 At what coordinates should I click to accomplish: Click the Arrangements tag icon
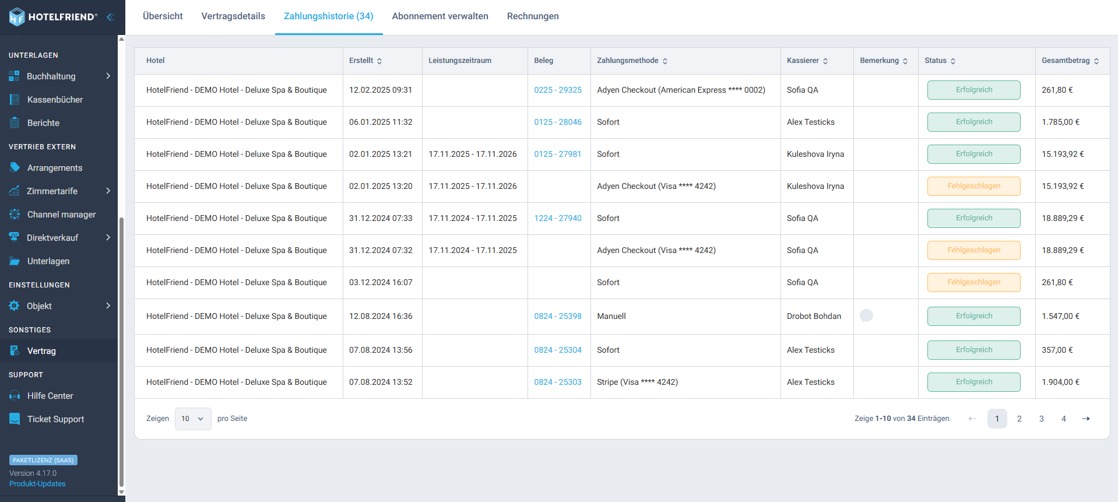point(15,168)
